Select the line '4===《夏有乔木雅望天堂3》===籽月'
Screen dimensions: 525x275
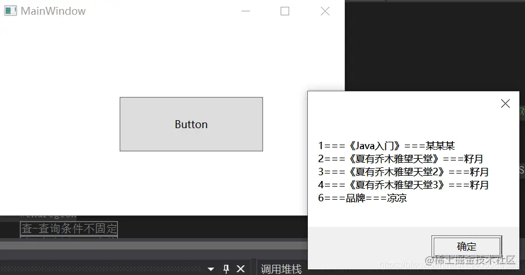pos(404,185)
